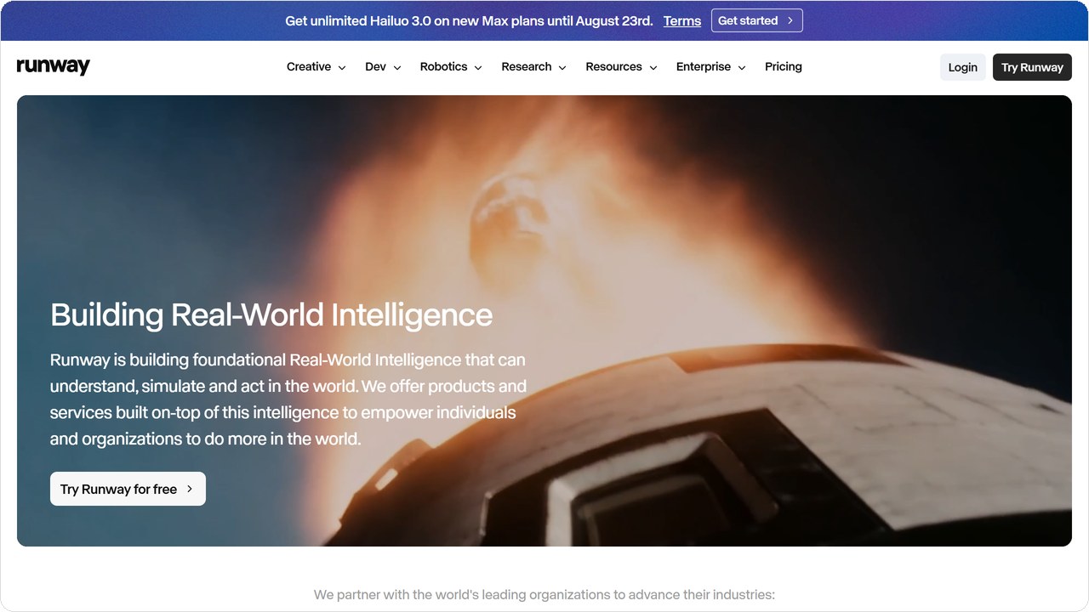Open the Resources menu
The image size is (1089, 612).
pyautogui.click(x=613, y=67)
